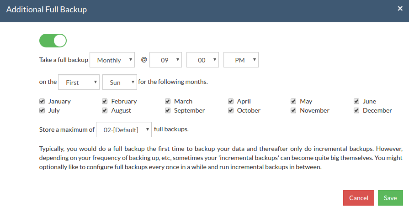Toggle the additional full backup switch off
Viewport: 409px width, 212px height.
(53, 41)
